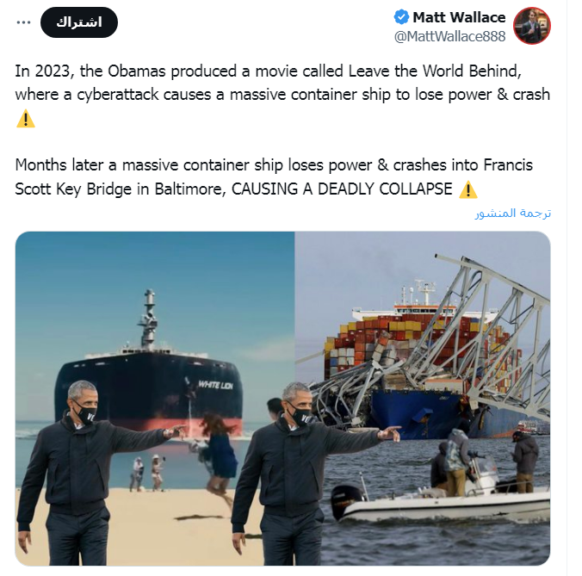This screenshot has width=582, height=576.
Task: Open left photo of ship near beach
Action: 155,399
